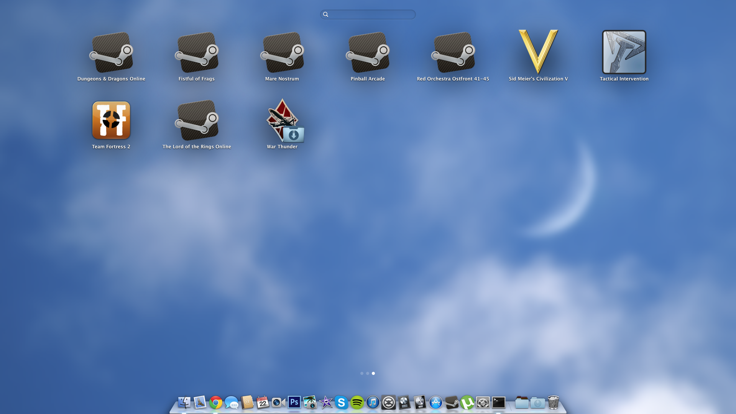Open Terminal from the dock

point(499,402)
